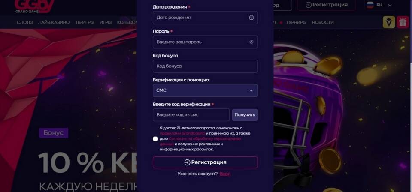Click the red gift box icon
This screenshot has height=192, width=412.
coord(403,22)
